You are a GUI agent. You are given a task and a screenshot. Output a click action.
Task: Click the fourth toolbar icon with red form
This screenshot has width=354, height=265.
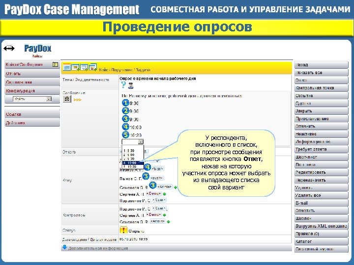pos(93,67)
